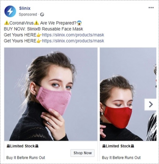The width and height of the screenshot is (159, 164).
Task: Click the Shop Now button
Action: 82,153
